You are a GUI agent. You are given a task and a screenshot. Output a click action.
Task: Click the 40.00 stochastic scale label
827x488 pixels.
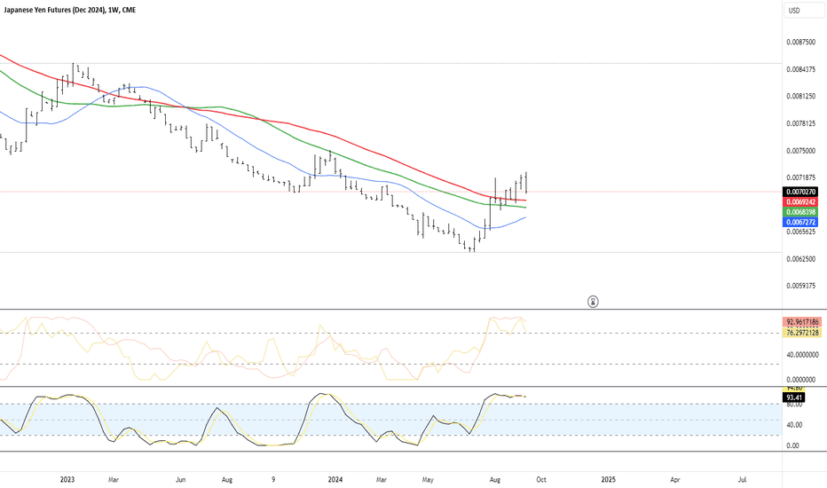pos(794,425)
